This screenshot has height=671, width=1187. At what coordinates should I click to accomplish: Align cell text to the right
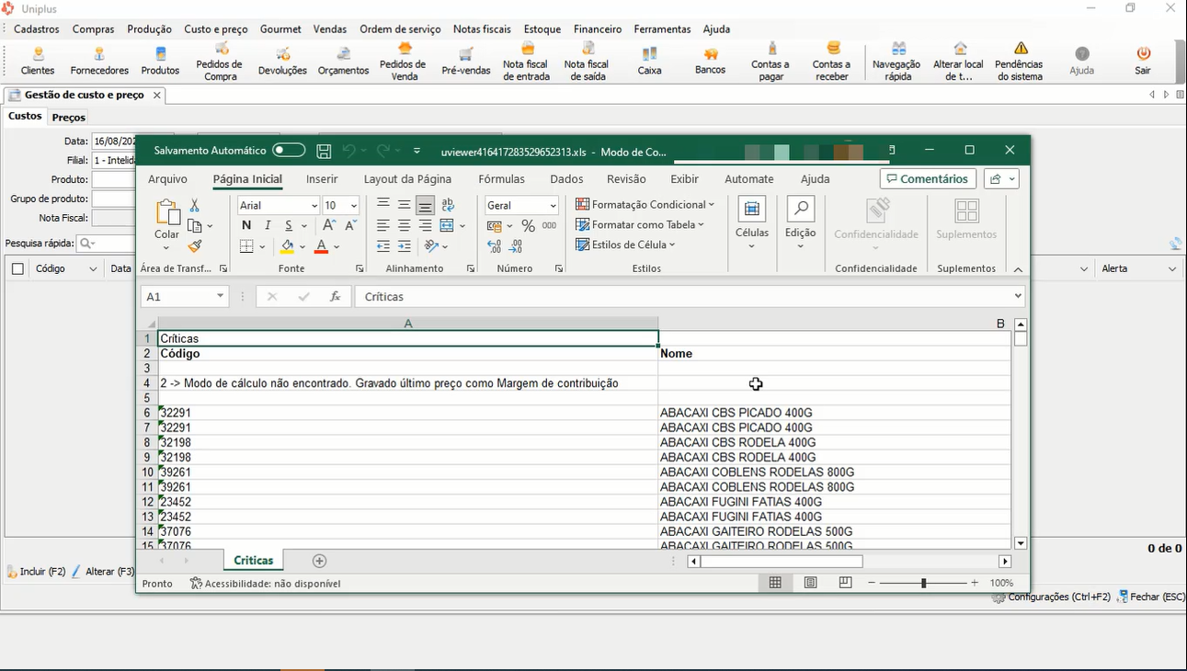(x=425, y=225)
